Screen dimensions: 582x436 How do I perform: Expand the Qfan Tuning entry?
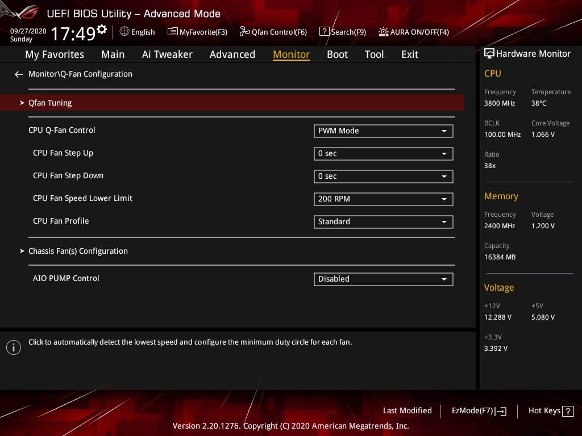232,103
